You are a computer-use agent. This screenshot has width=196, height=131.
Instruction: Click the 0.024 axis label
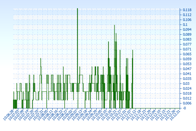pos(187,88)
